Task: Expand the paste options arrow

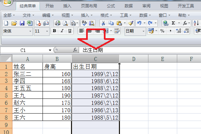Action: point(125,23)
